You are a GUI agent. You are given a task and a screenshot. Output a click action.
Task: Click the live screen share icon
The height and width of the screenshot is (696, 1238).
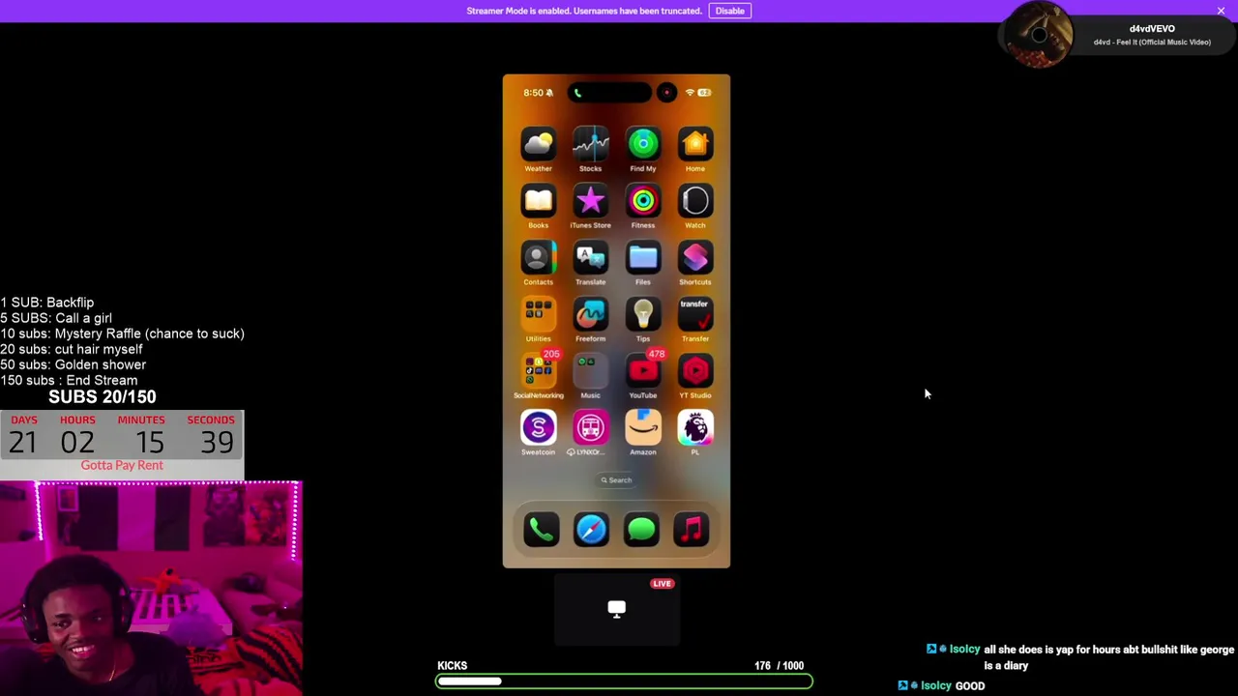tap(616, 608)
